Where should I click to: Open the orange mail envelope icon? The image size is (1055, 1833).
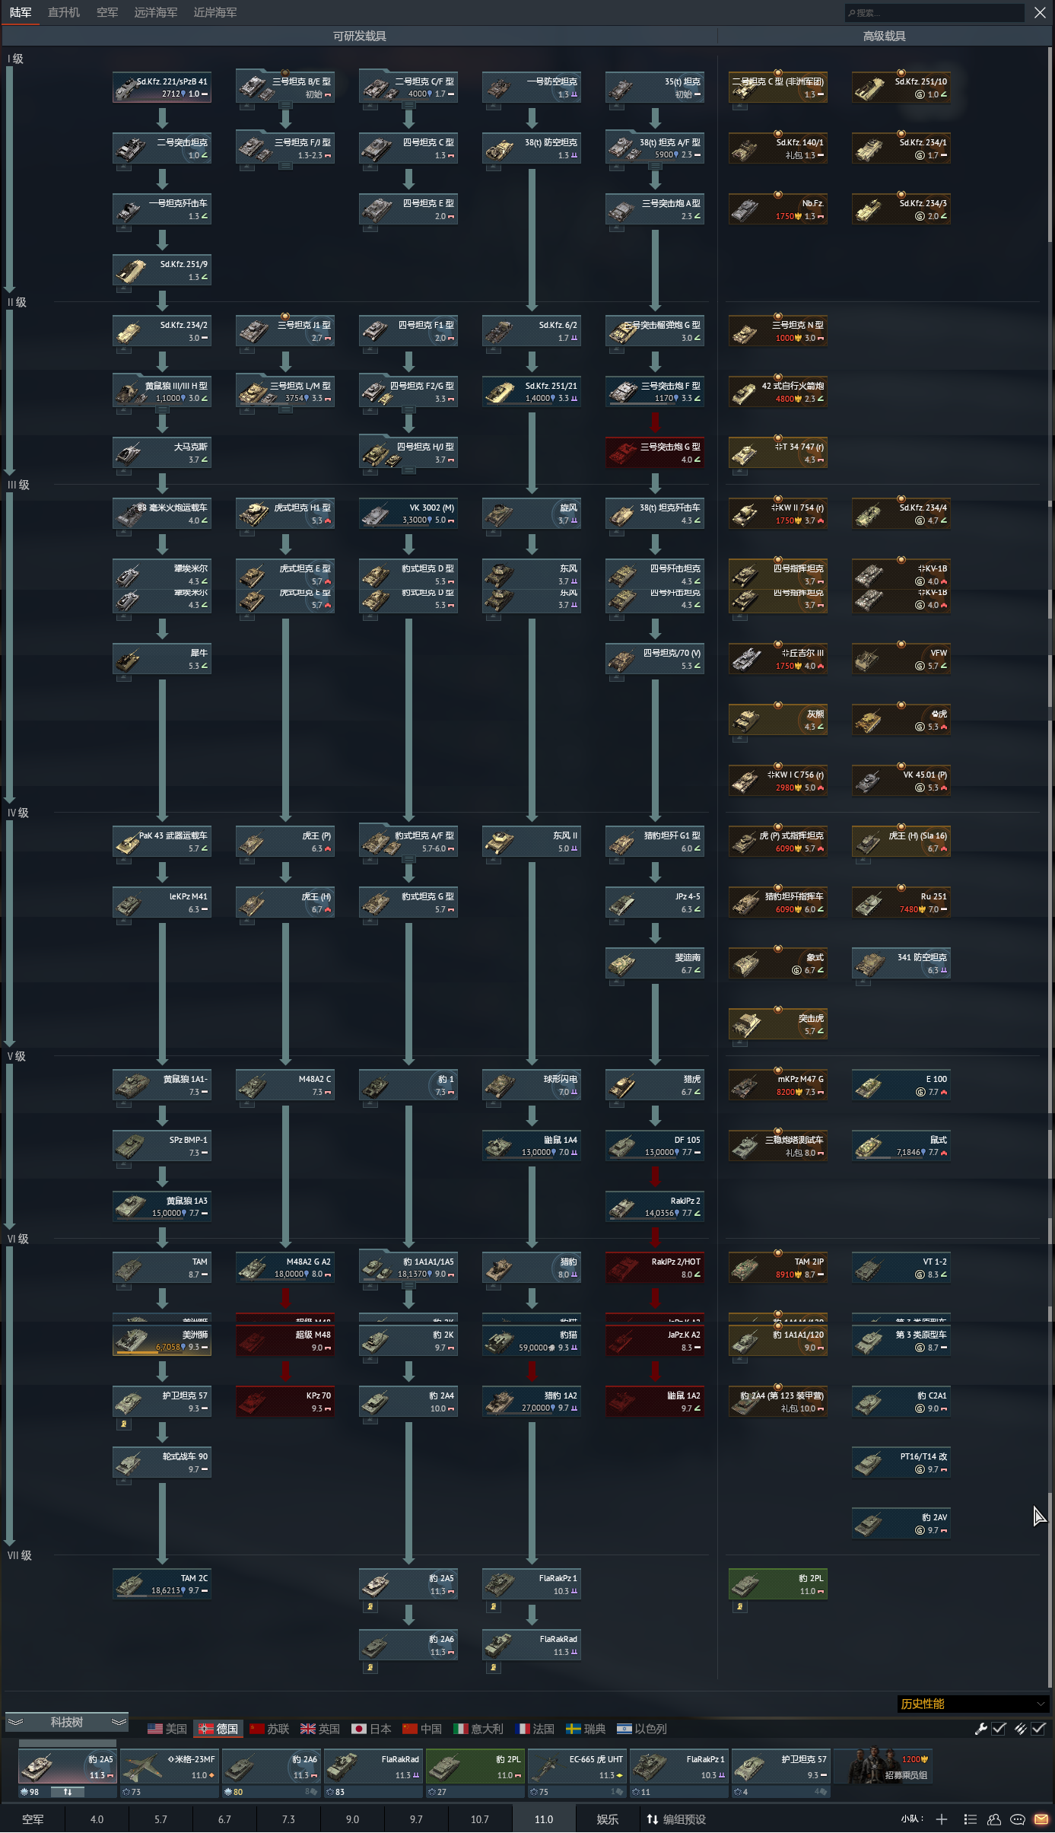click(1041, 1819)
